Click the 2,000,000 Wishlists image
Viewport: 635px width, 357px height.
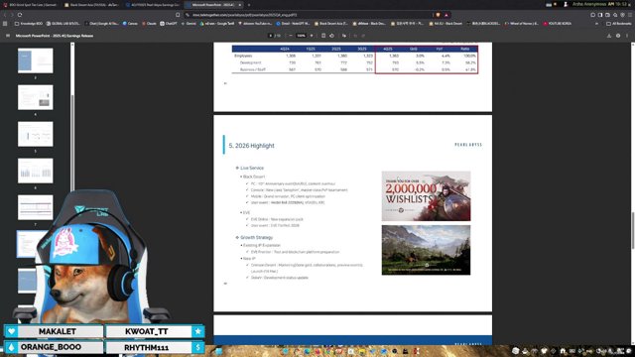(426, 196)
